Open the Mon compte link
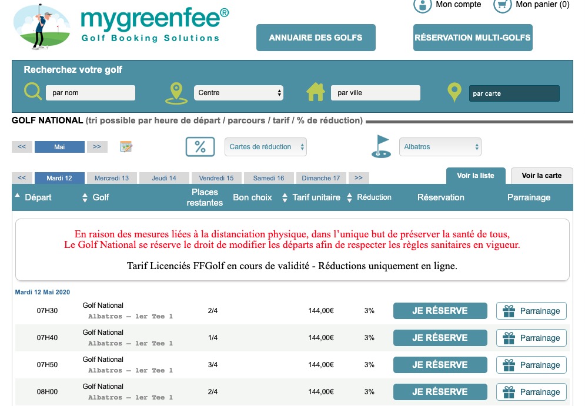The height and width of the screenshot is (406, 585). (458, 5)
